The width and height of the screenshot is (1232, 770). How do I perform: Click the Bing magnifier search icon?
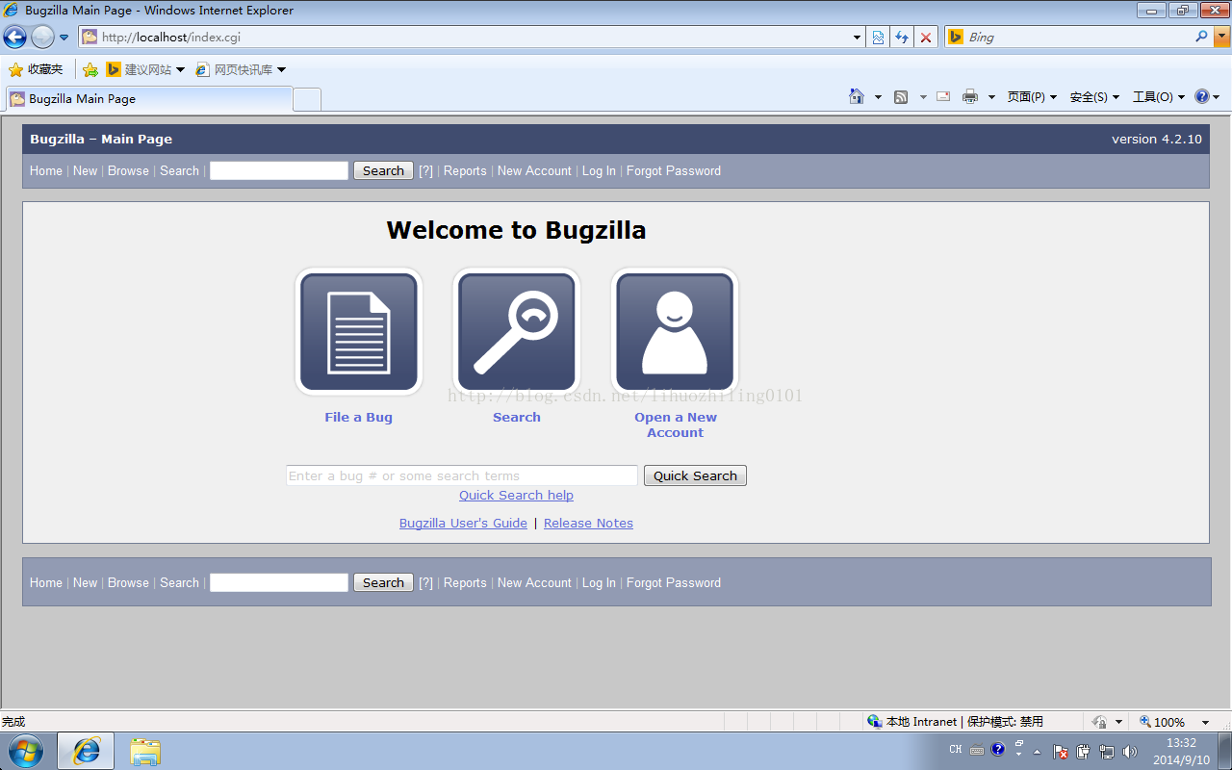point(1201,37)
